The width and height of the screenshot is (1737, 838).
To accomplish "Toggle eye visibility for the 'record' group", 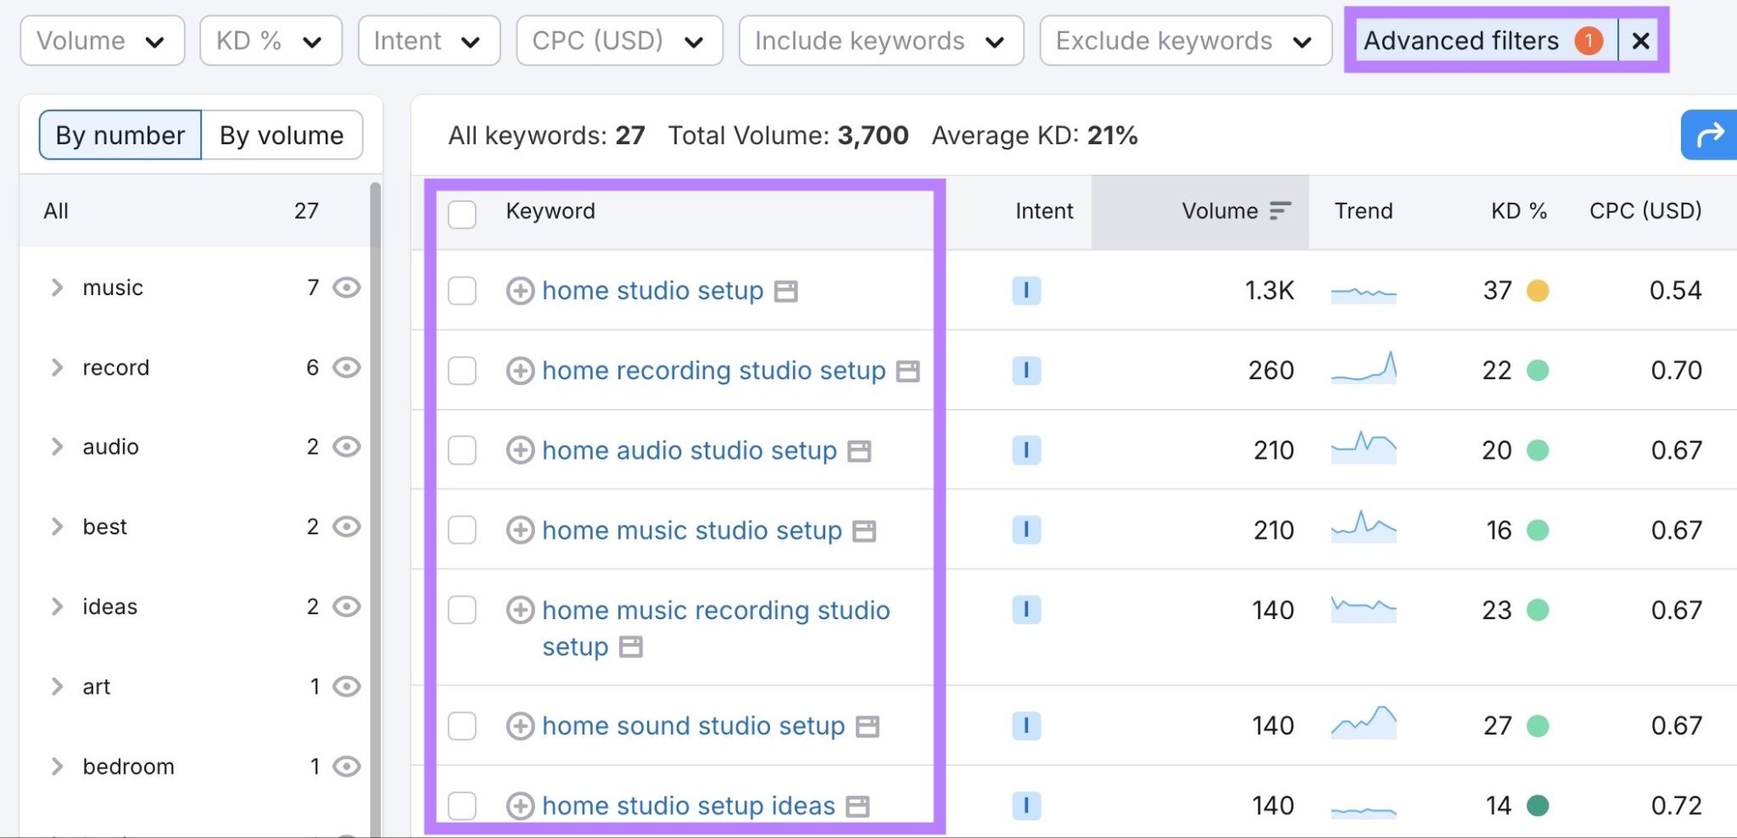I will click(x=346, y=368).
